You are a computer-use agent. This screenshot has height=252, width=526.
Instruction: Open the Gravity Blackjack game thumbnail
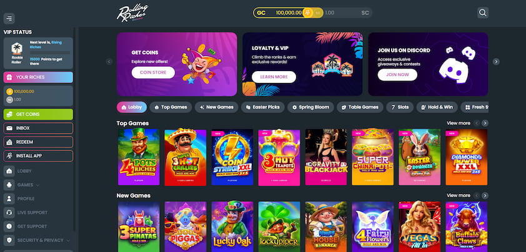(326, 157)
